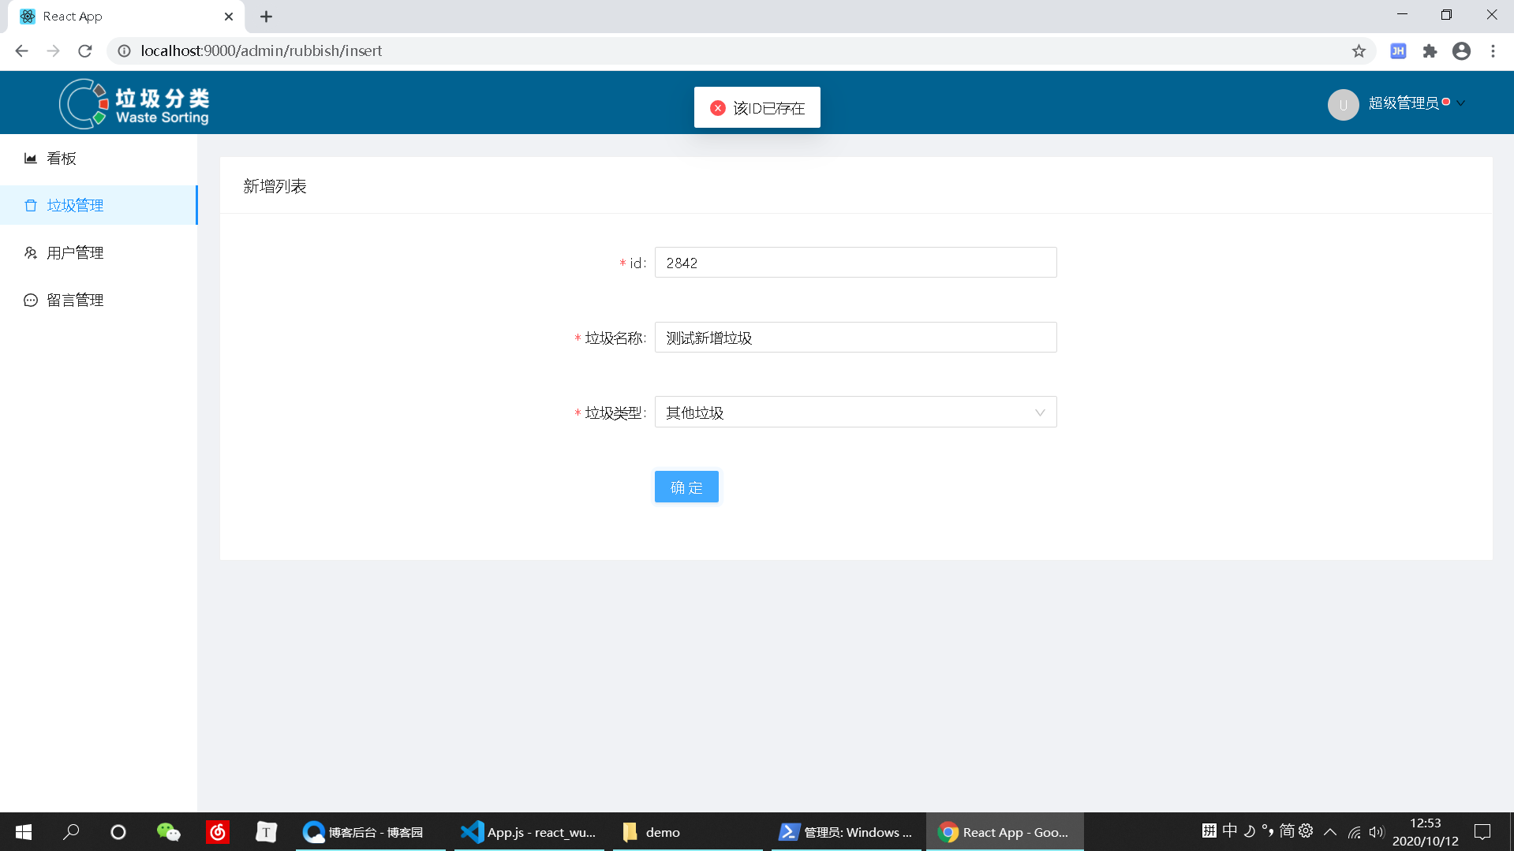The image size is (1514, 851).
Task: Open NetEase Music from the taskbar
Action: (x=218, y=832)
